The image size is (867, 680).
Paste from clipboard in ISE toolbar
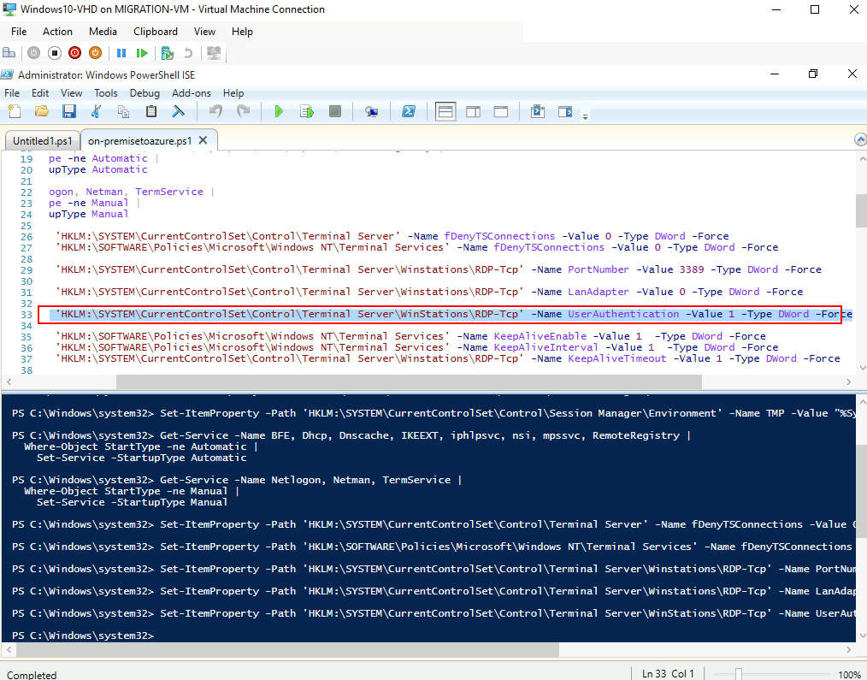click(151, 111)
